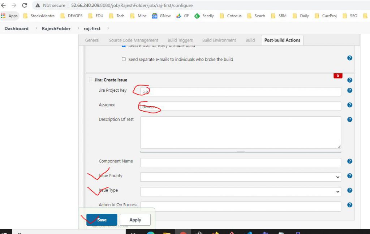Remove Jira Create issue step with red X
Screen dimensions: 370x234
pos(338,76)
